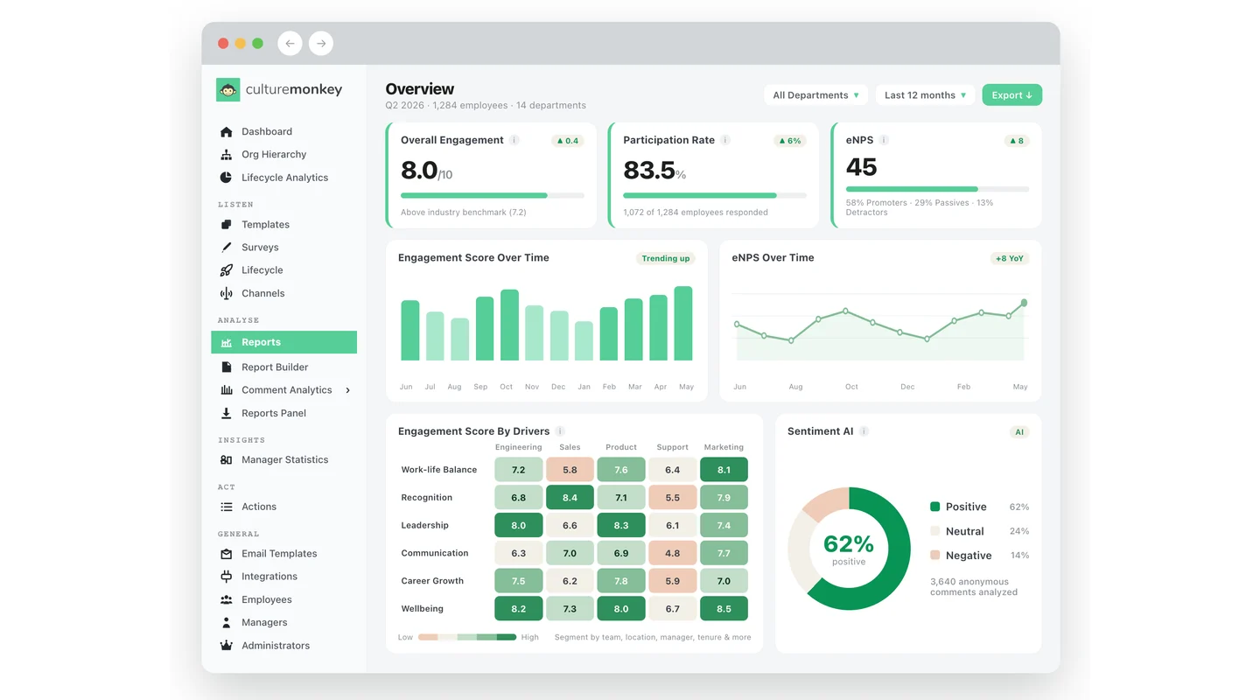Screen dimensions: 1260x700
Task: Click the browser back arrow button
Action: (x=290, y=43)
